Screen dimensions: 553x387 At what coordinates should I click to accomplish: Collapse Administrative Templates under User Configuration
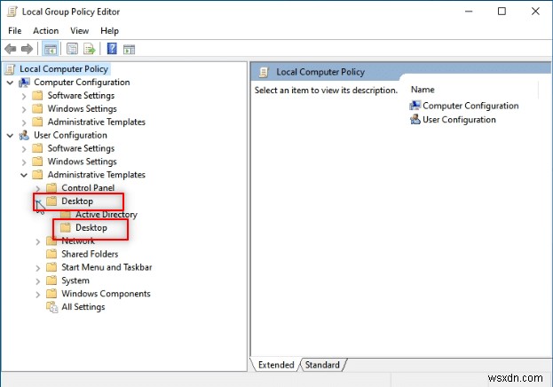(x=24, y=175)
